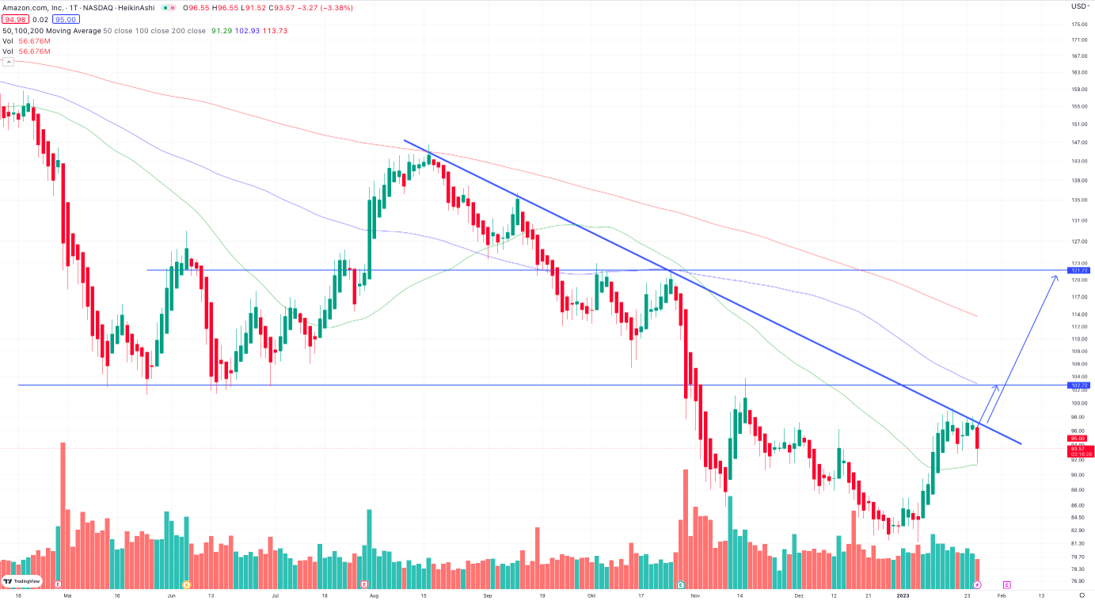Open the earnings marker E before Nov

pos(681,584)
